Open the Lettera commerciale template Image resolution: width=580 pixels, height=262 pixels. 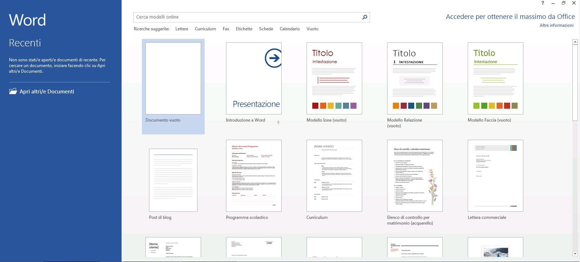click(496, 176)
